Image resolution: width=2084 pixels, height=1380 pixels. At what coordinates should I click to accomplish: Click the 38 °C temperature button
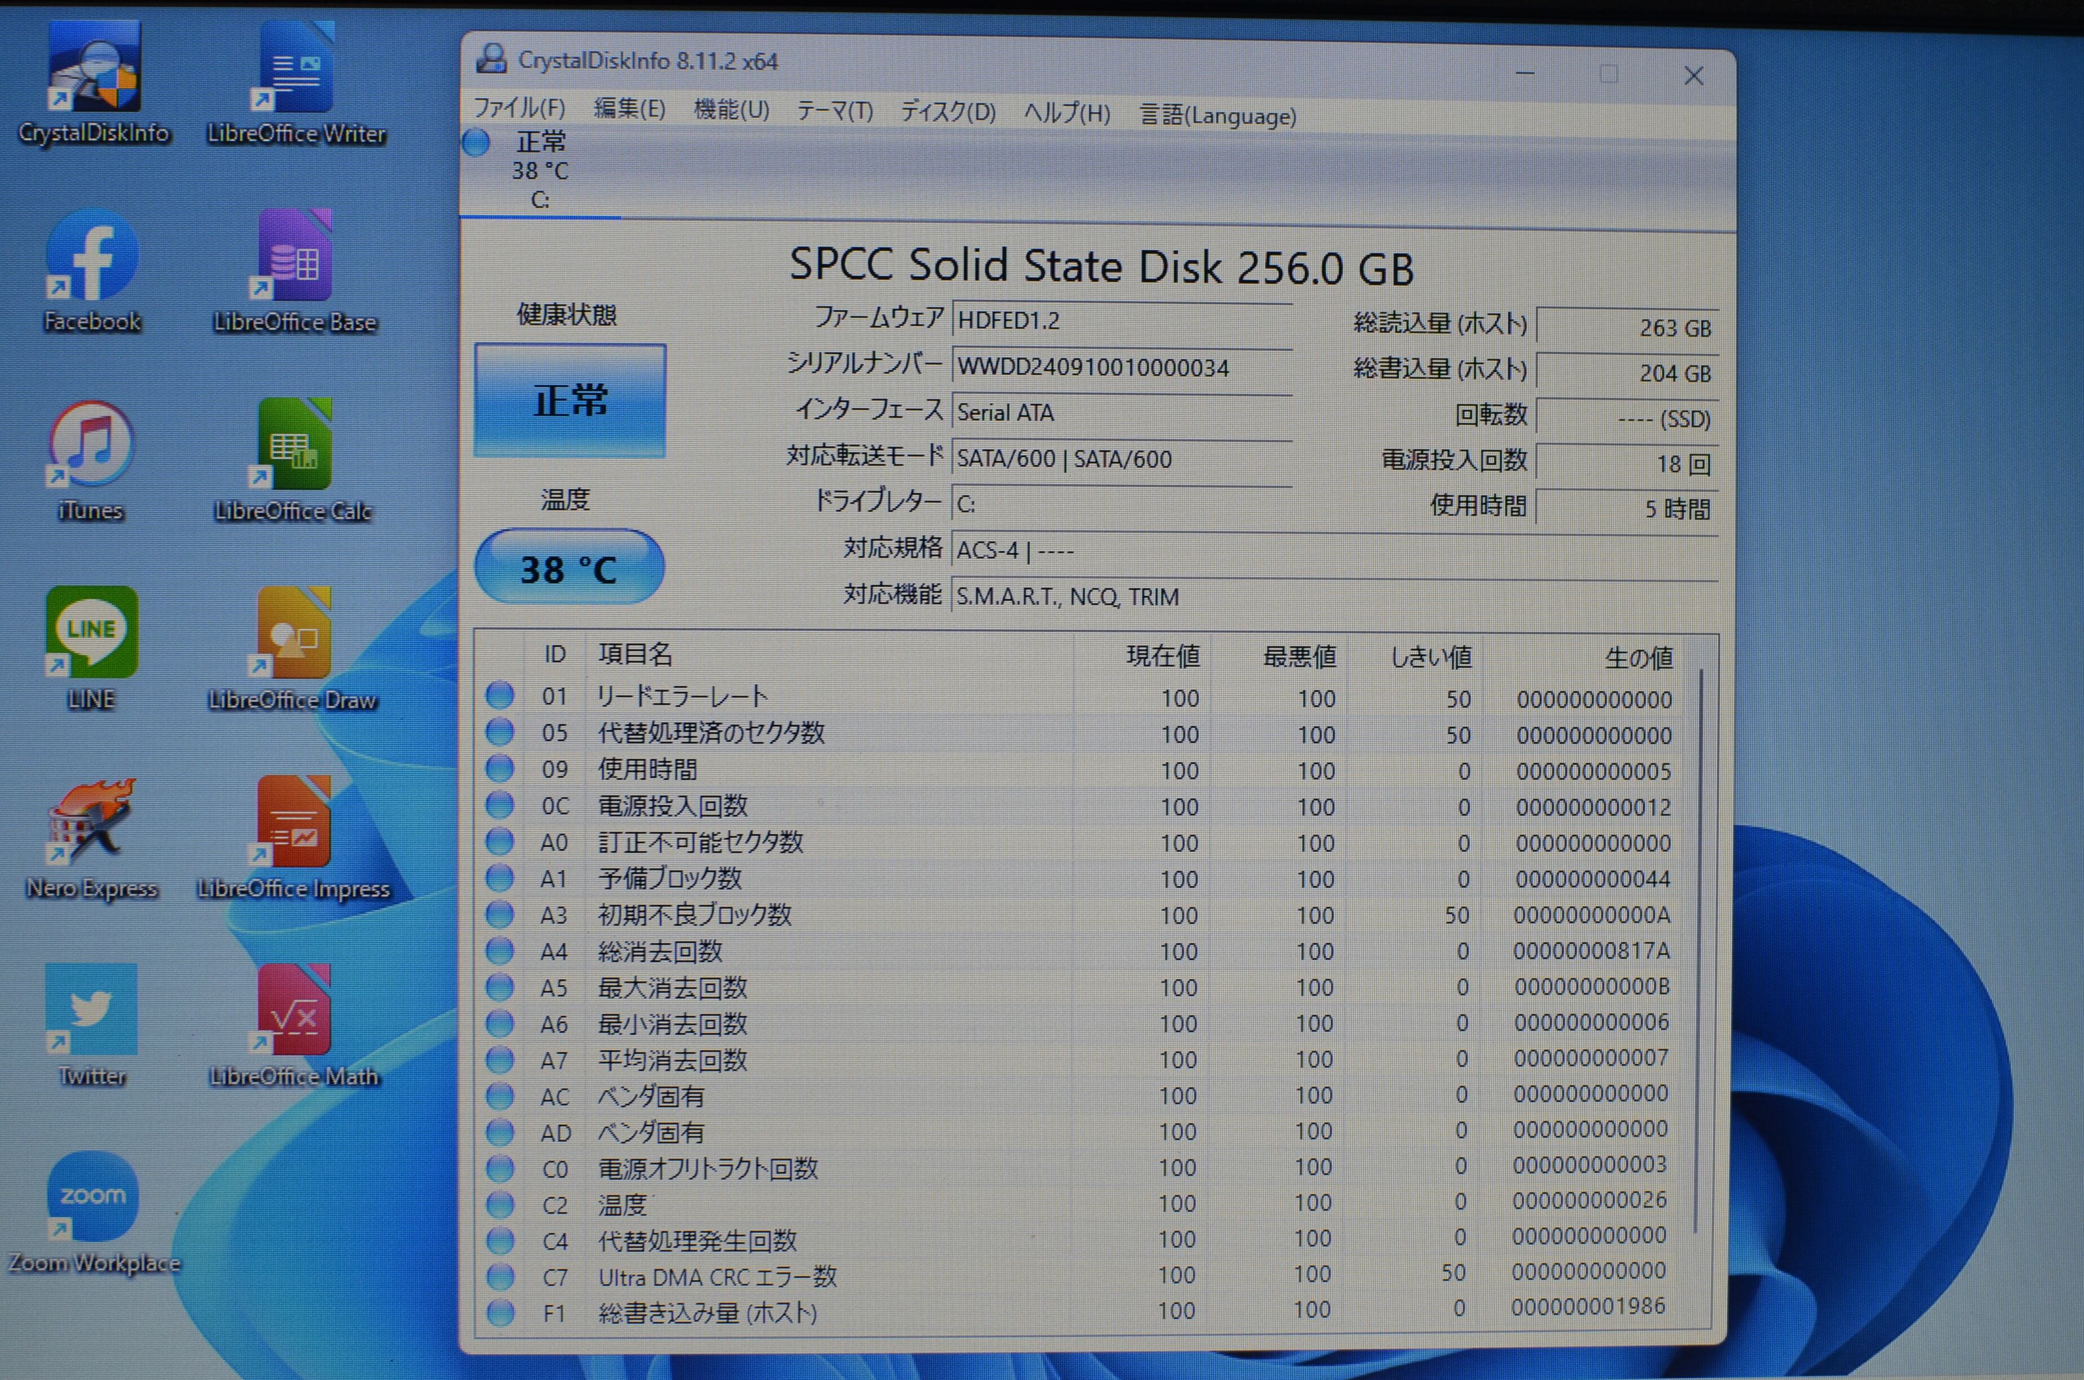[x=569, y=569]
